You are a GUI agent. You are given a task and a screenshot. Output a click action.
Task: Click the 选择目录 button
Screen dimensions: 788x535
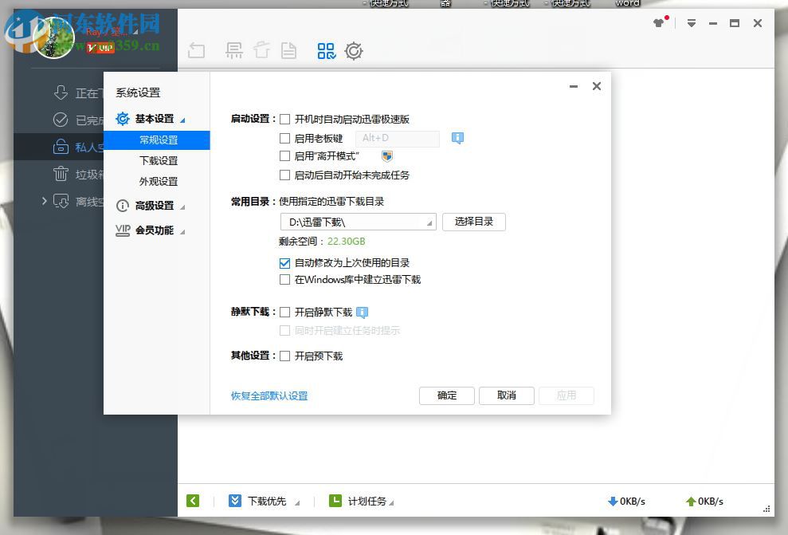pyautogui.click(x=474, y=222)
